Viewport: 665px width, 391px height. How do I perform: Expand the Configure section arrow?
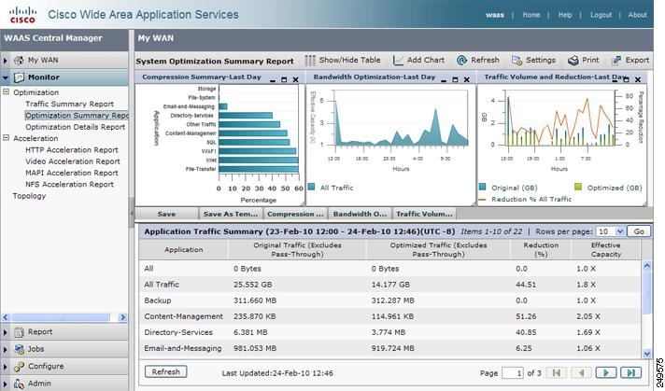[5, 367]
